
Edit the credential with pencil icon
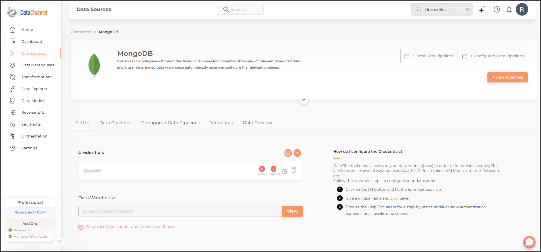pyautogui.click(x=285, y=171)
